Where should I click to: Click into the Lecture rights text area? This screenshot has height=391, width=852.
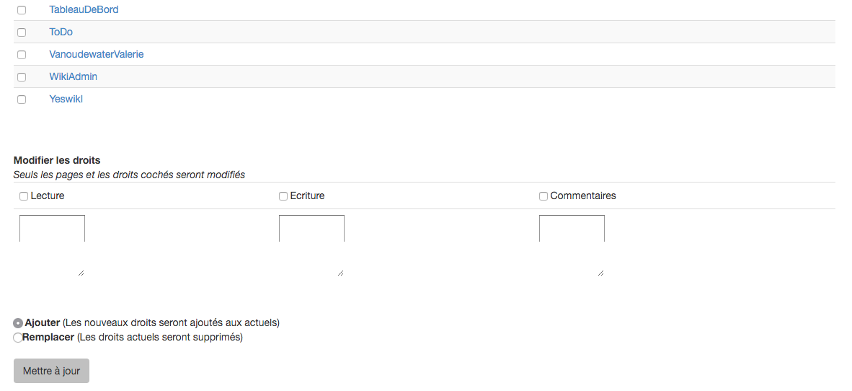[52, 245]
